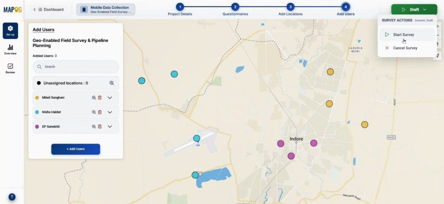Go to Project Details step
This screenshot has height=204, width=444.
(x=180, y=7)
